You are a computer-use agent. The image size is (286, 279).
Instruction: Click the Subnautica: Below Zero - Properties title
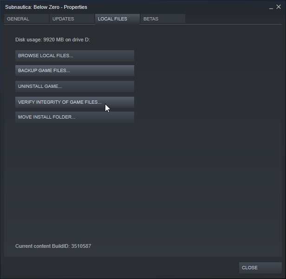[x=46, y=7]
